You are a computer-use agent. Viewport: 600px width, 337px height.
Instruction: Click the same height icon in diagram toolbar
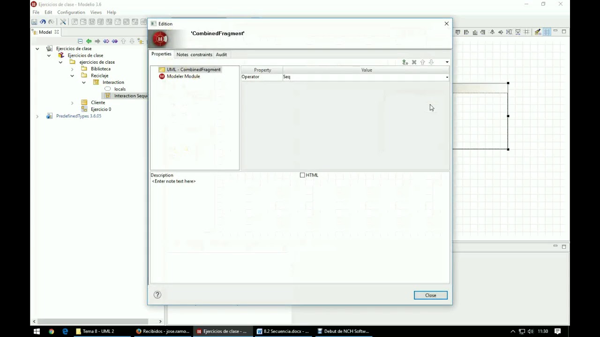509,32
